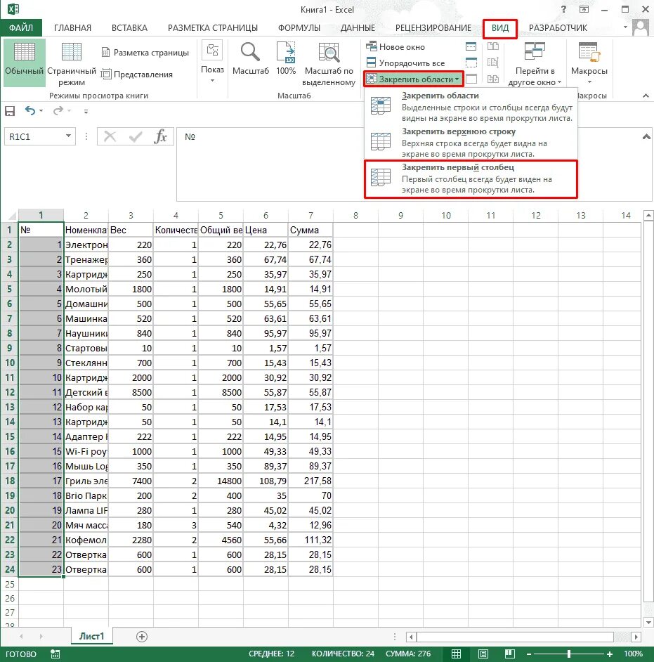Screen dimensions: 654x662
Task: Open the Закрепить области dropdown button
Action: pos(413,79)
